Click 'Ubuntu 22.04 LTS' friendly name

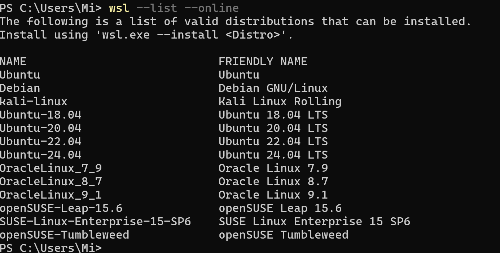[273, 142]
